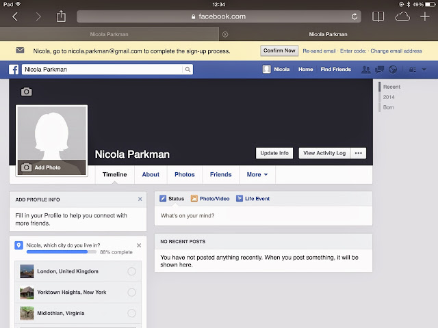Click the Enter code link

[353, 51]
